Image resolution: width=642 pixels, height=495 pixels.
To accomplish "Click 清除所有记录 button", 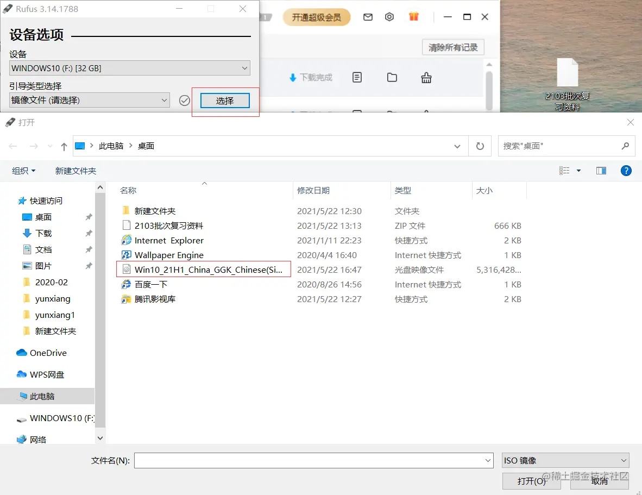I will 453,47.
